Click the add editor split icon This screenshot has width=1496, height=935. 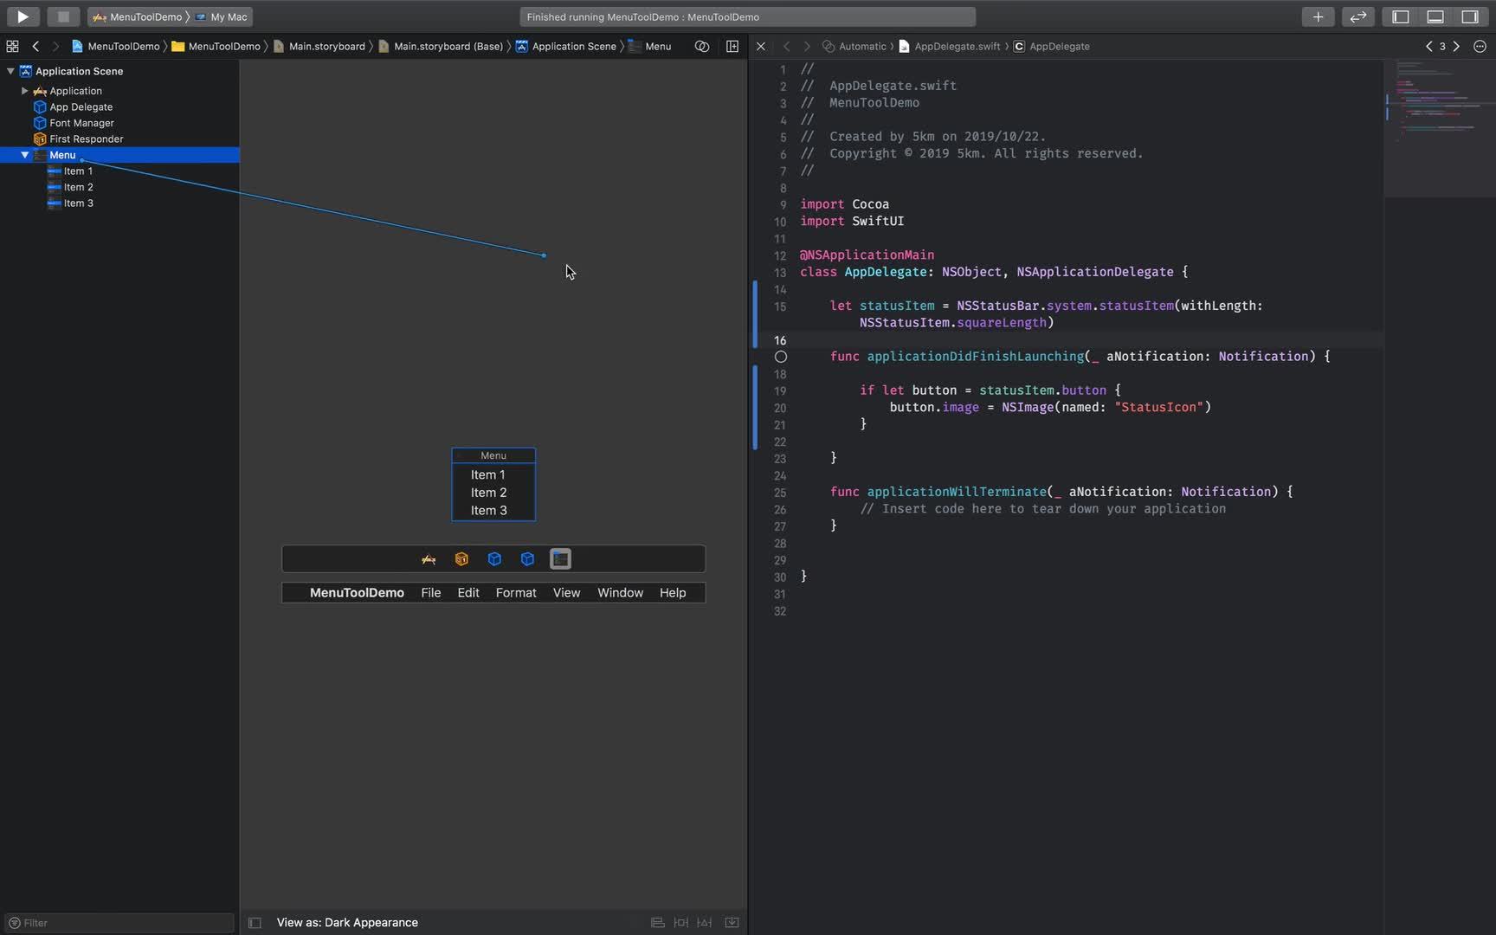pyautogui.click(x=732, y=46)
